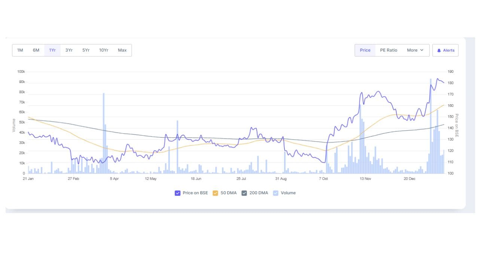The height and width of the screenshot is (269, 479).
Task: Click the 13 Nov date label on axis
Action: (x=365, y=179)
